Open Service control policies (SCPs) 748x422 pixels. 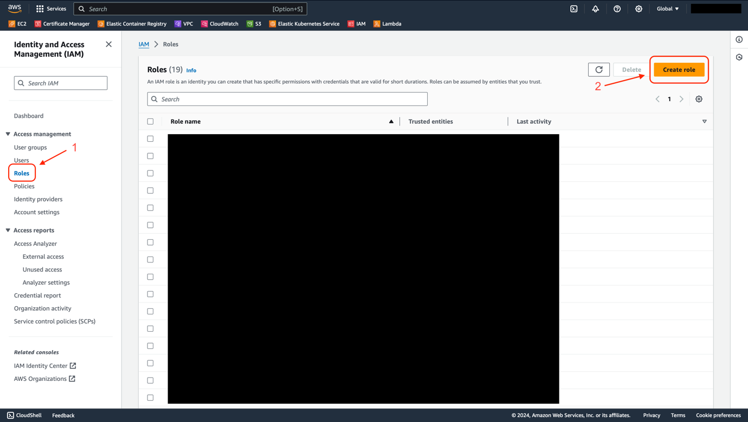[x=55, y=321]
